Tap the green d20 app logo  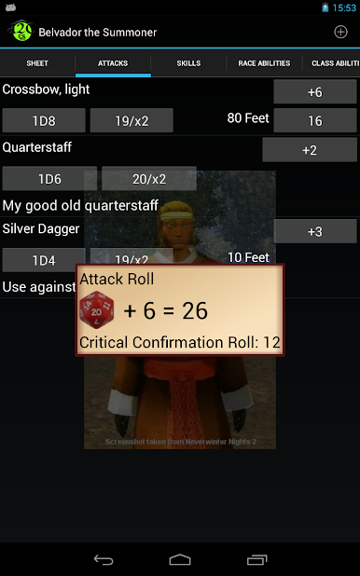pos(22,32)
